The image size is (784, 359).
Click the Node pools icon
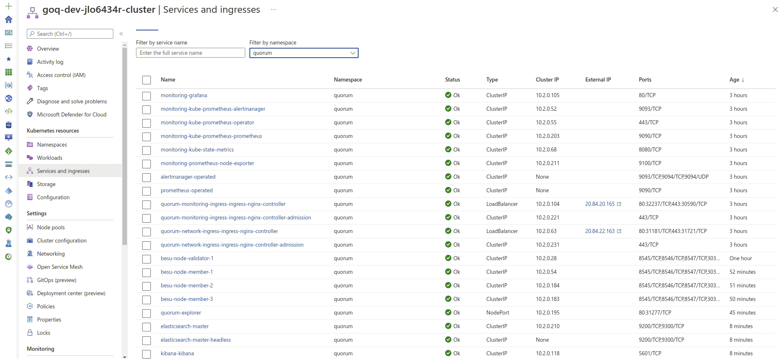tap(30, 227)
